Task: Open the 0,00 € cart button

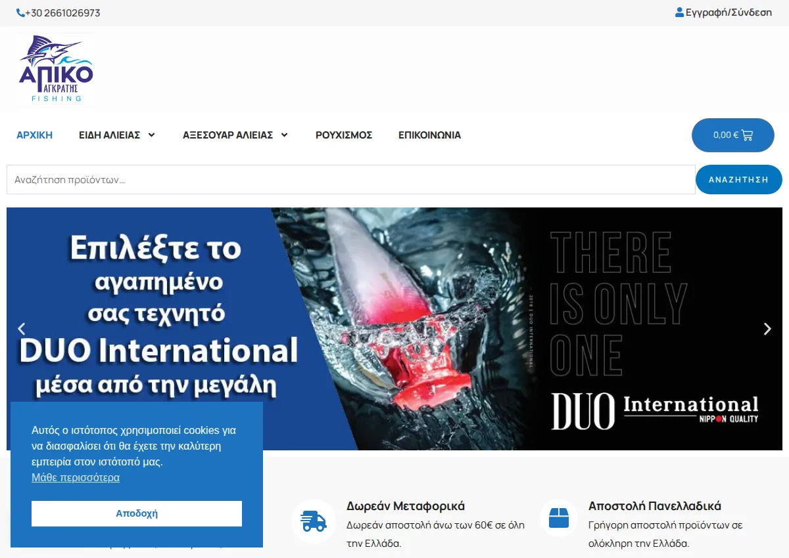Action: click(732, 135)
